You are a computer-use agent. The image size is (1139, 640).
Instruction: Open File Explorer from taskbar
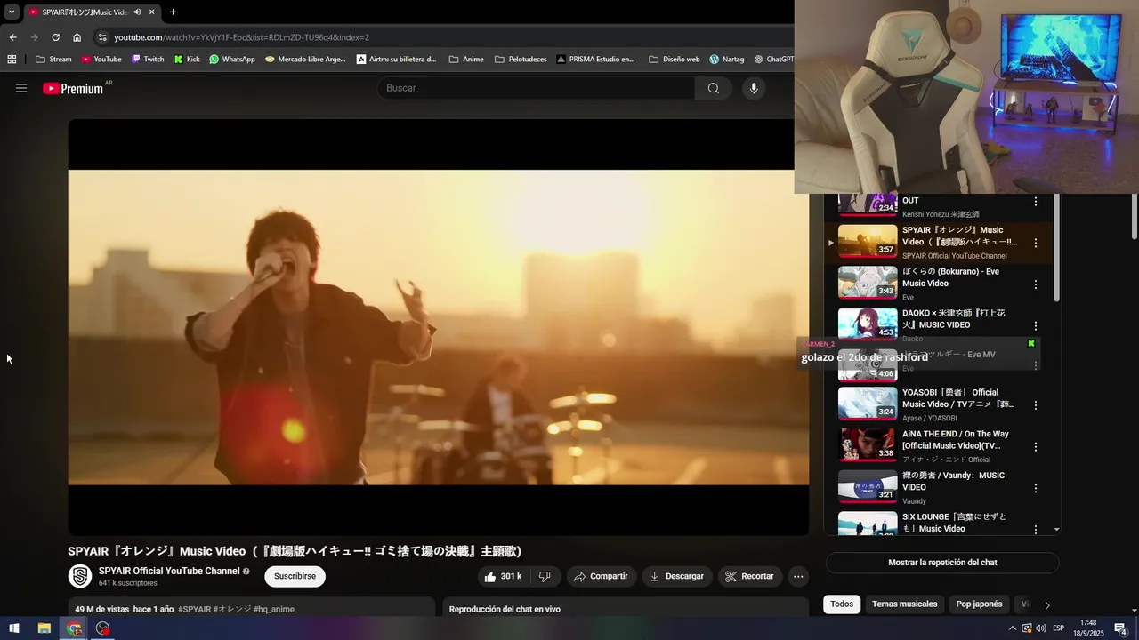tap(44, 628)
